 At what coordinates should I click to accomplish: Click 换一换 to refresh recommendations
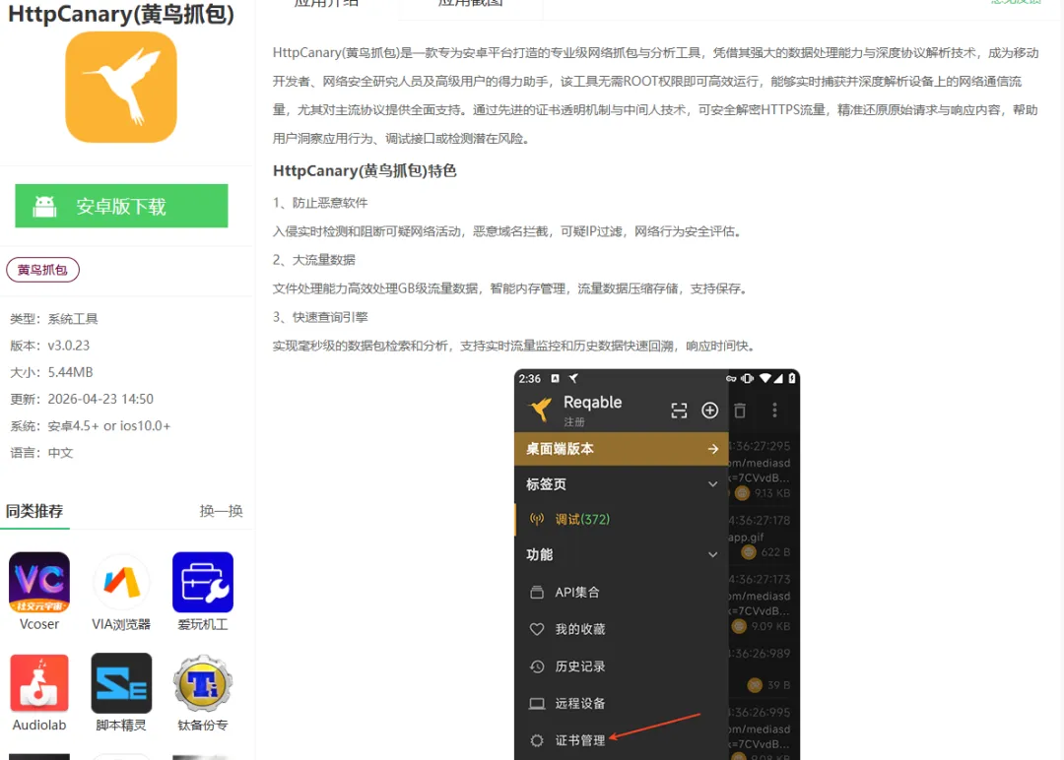tap(222, 511)
